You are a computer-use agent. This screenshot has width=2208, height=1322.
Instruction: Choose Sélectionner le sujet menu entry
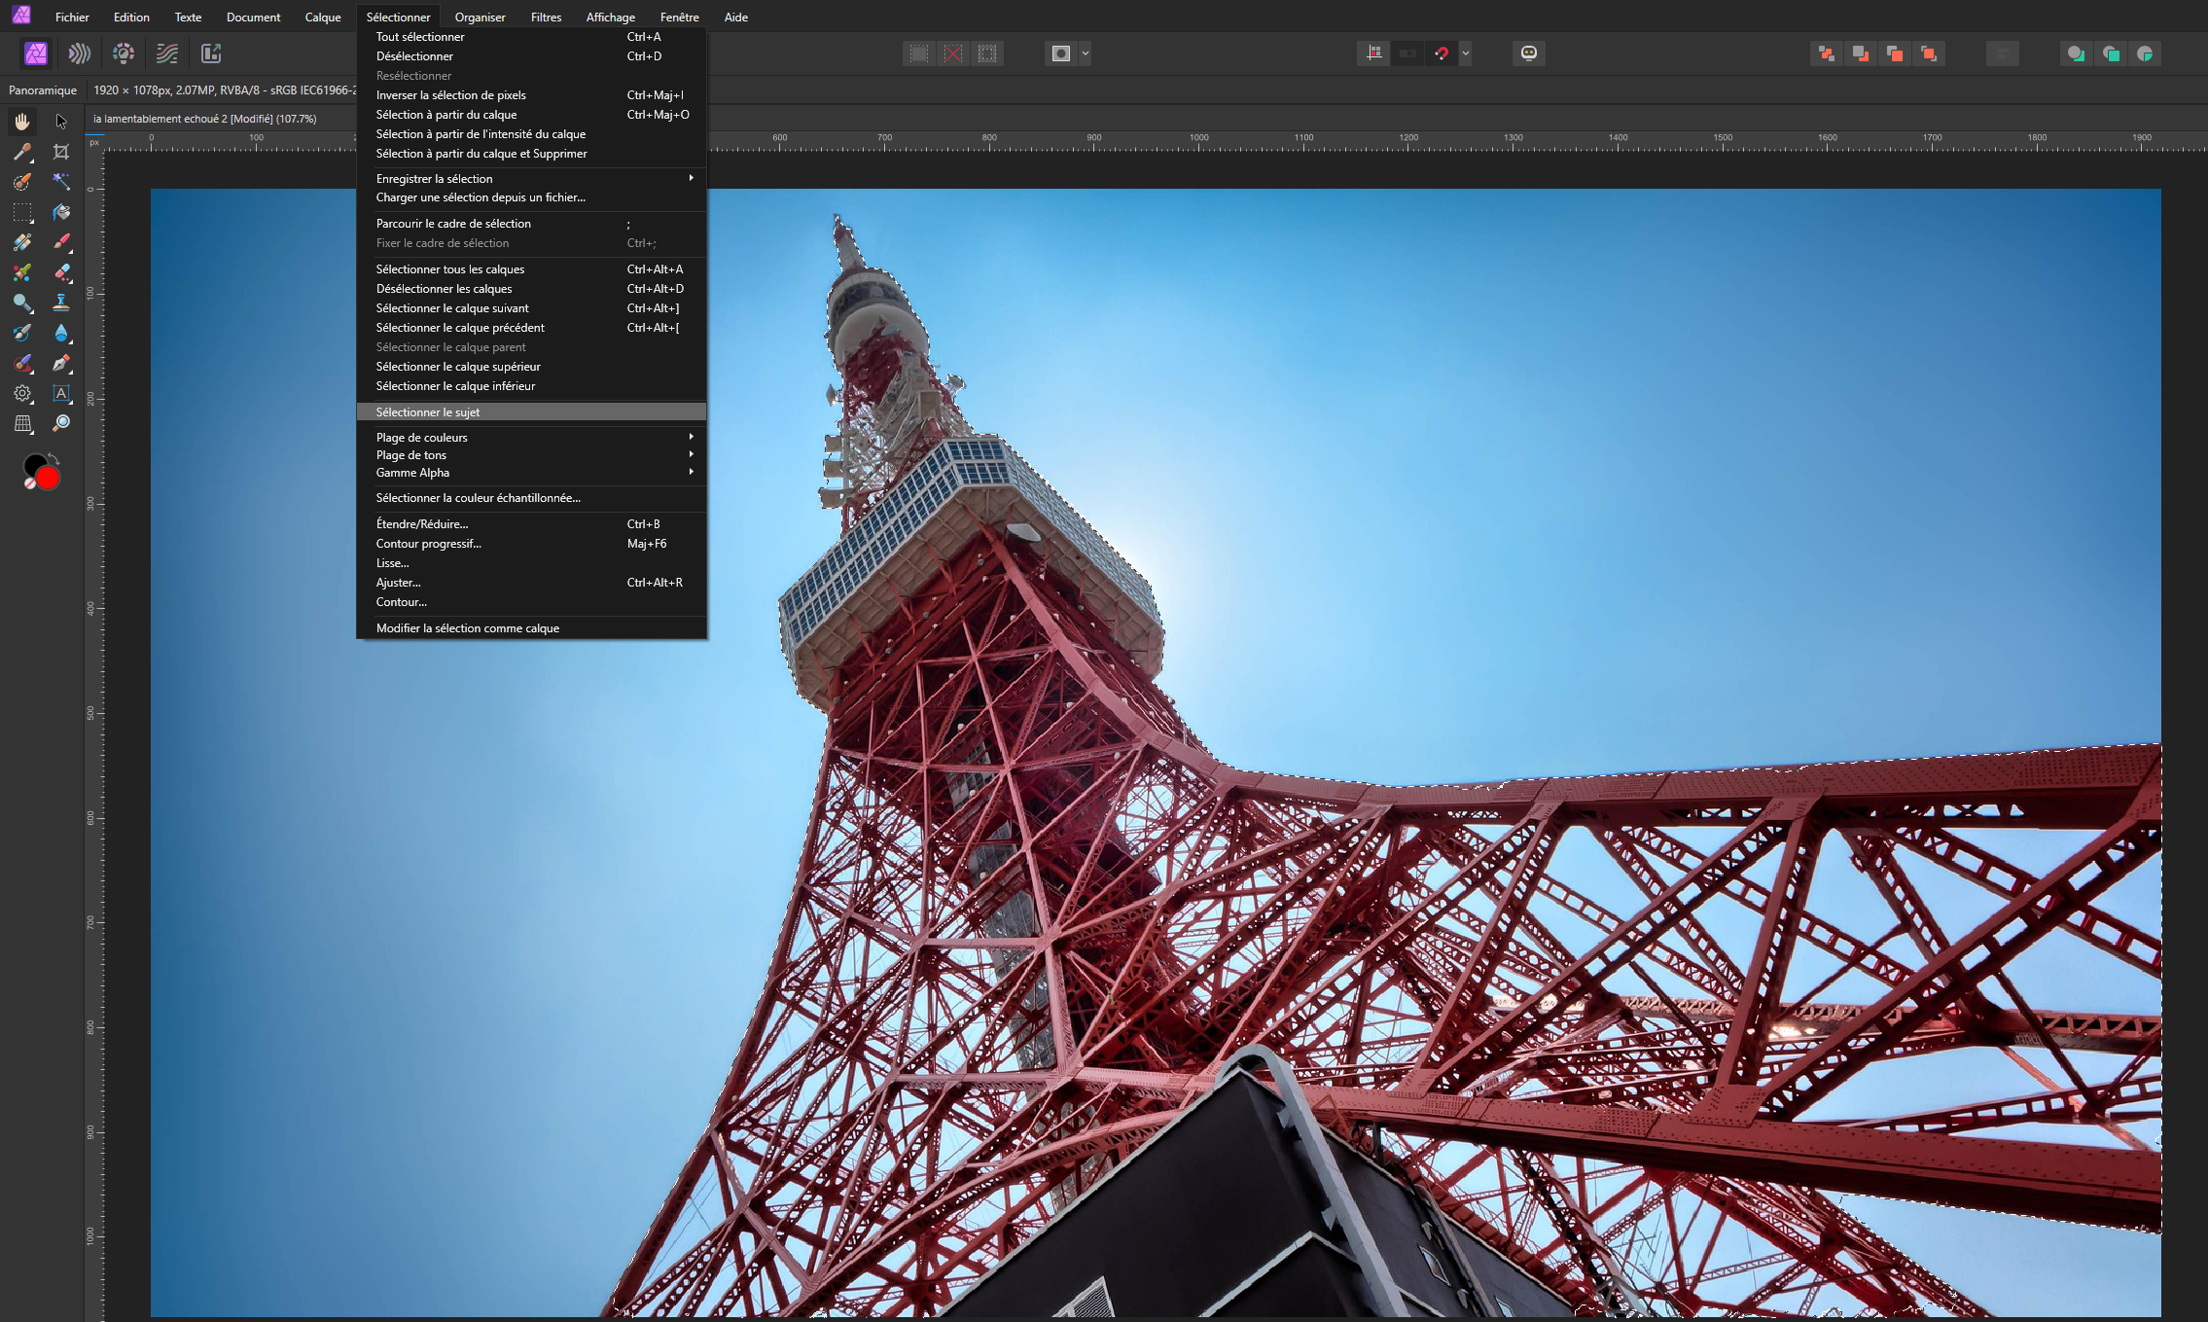pos(428,412)
